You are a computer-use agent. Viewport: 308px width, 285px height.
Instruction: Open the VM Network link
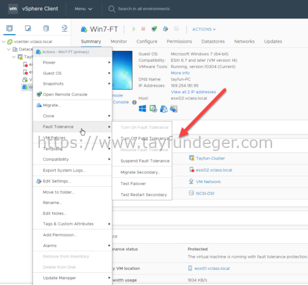[x=208, y=182]
